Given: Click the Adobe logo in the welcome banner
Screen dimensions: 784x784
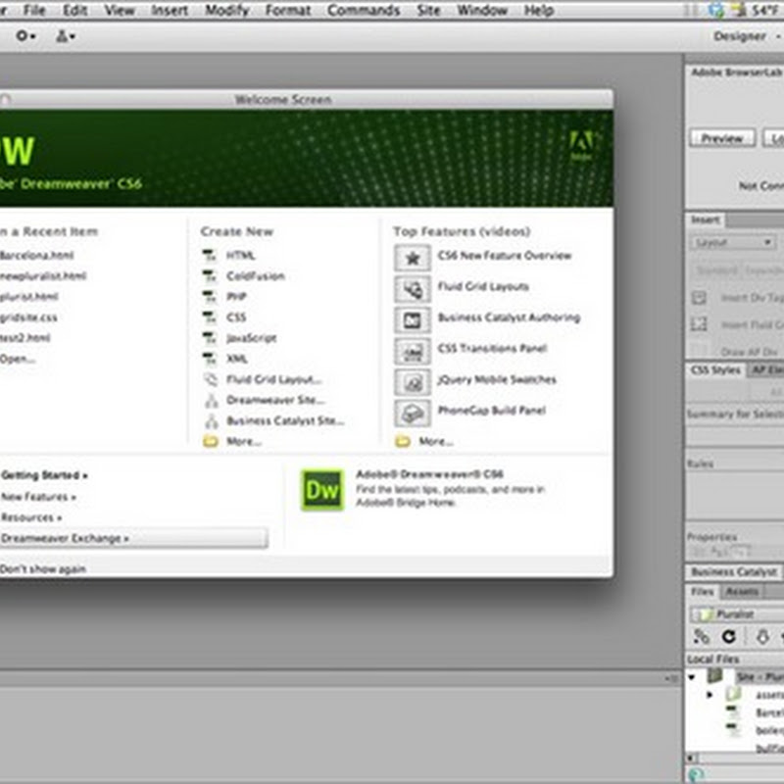Looking at the screenshot, I should pos(581,145).
